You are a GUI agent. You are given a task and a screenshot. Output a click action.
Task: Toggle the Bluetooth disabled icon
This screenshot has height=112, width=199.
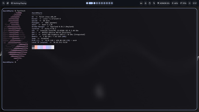point(154,3)
